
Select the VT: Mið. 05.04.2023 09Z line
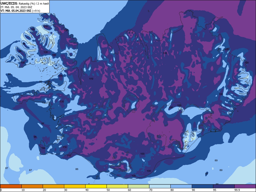click(x=16, y=11)
